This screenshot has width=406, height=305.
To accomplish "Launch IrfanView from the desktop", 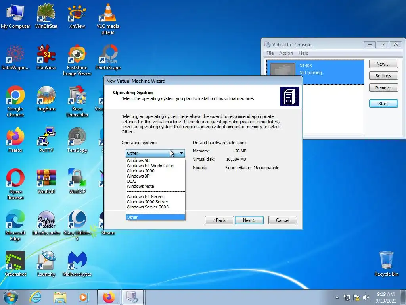I will click(46, 58).
